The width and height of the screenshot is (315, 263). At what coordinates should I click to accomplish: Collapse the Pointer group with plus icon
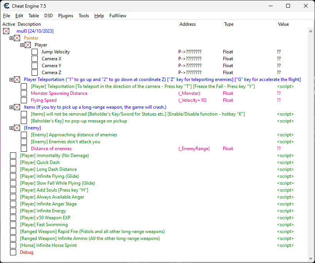click(12, 38)
